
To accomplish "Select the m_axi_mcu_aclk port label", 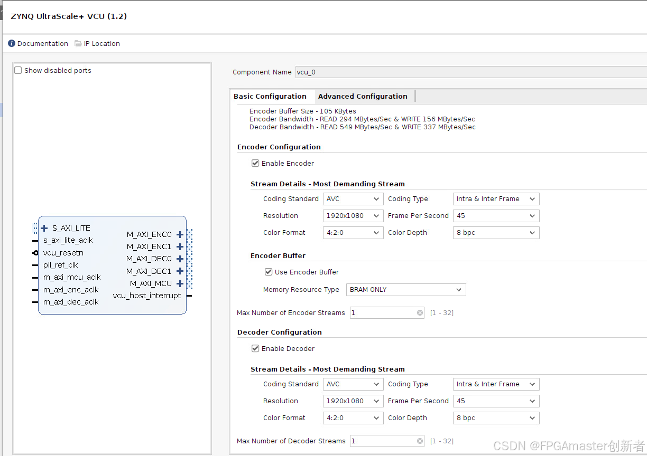I will (x=72, y=277).
